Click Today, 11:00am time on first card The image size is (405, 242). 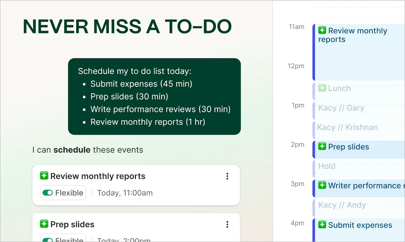[125, 193]
